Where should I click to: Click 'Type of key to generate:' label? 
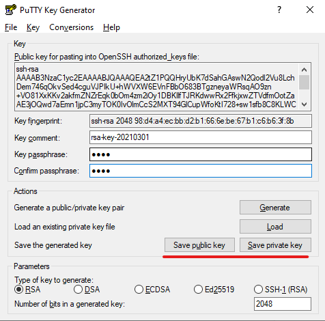(x=54, y=280)
